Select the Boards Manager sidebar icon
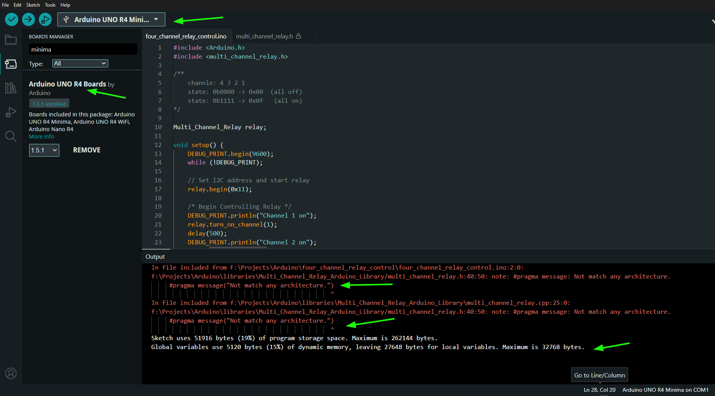 11,64
